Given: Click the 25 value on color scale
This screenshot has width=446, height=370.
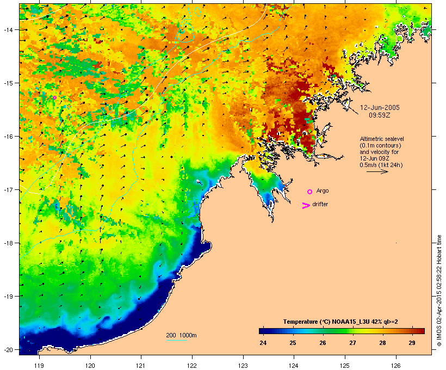Looking at the screenshot, I should click(x=293, y=343).
